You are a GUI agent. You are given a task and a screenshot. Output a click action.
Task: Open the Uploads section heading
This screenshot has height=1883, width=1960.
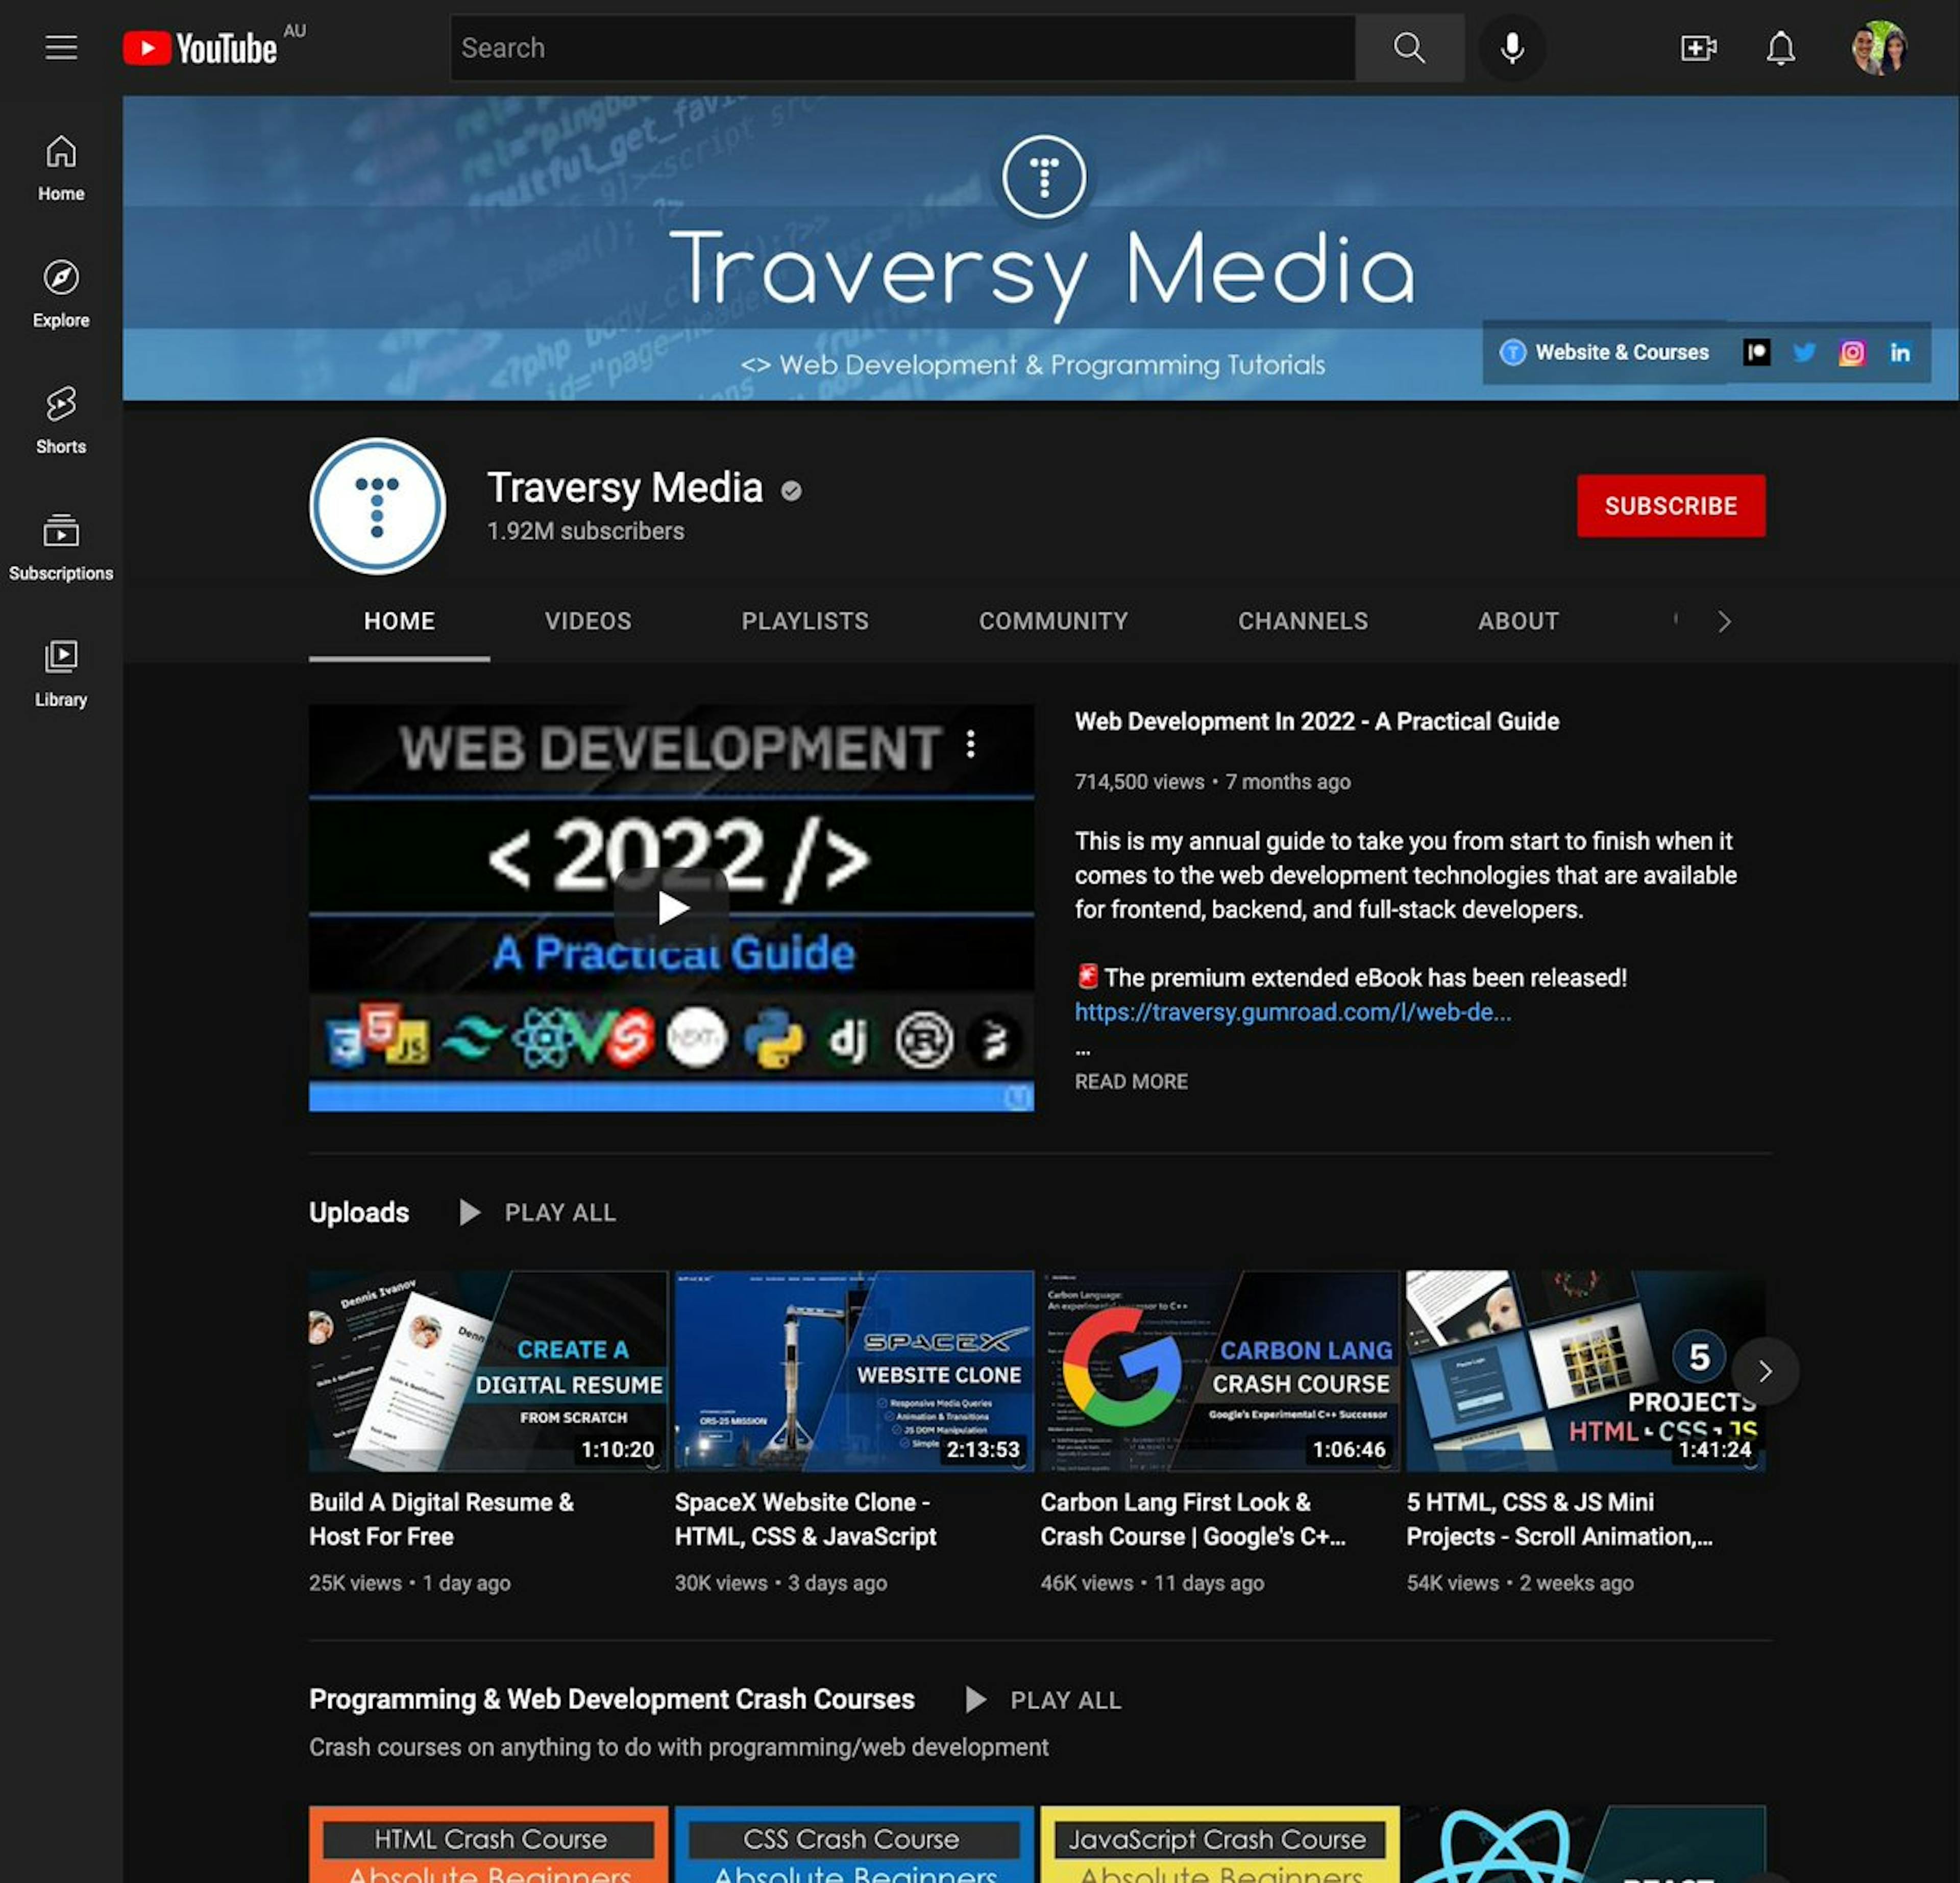(359, 1212)
